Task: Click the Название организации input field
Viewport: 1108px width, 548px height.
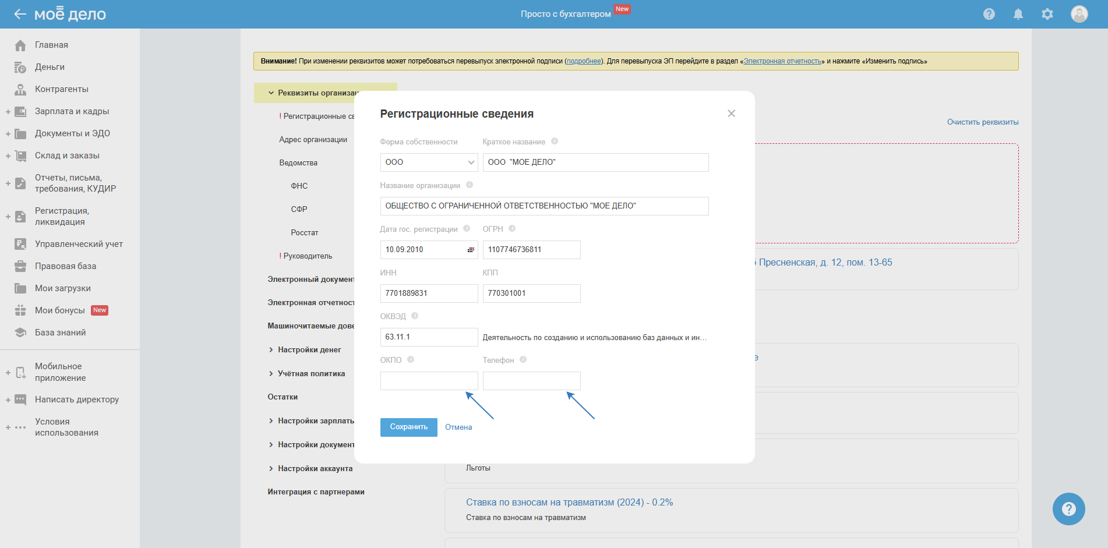Action: click(x=544, y=206)
